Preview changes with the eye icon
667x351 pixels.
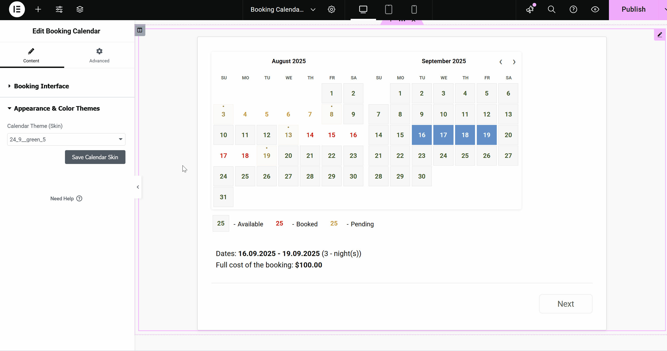[595, 10]
